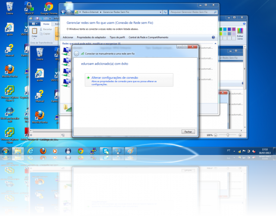Click the Redo arrow in Paint's quick access toolbar

(46, 19)
